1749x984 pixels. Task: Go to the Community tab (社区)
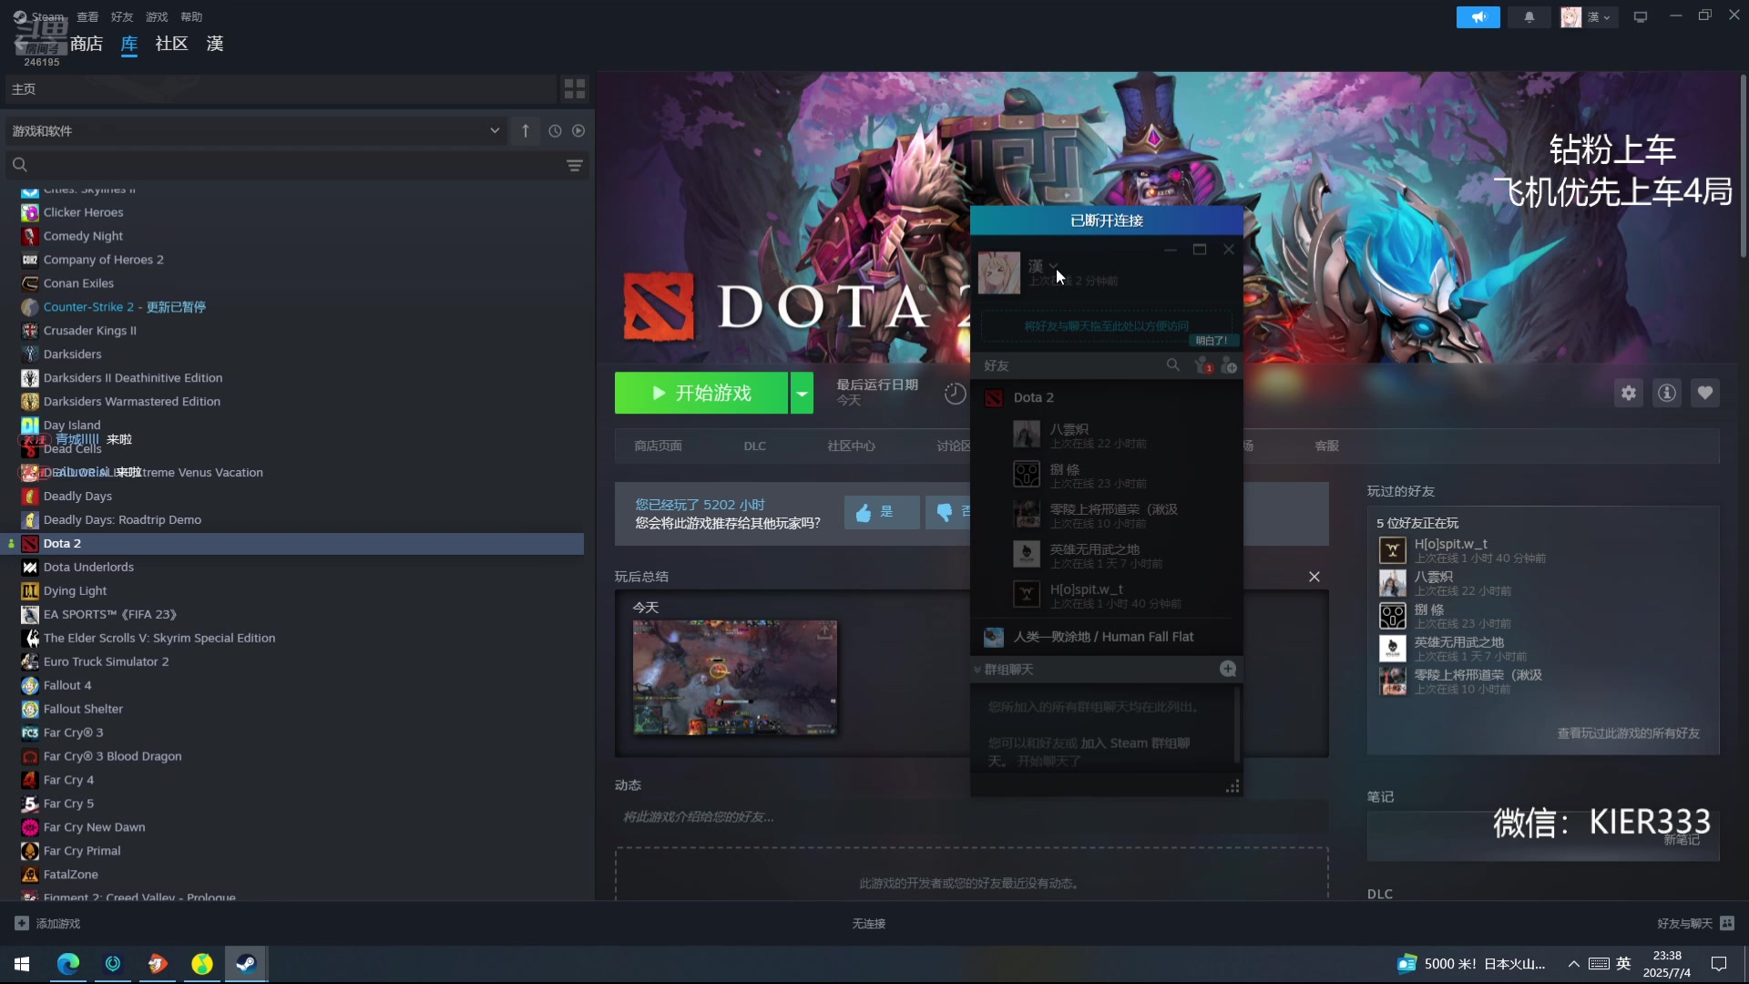point(171,44)
